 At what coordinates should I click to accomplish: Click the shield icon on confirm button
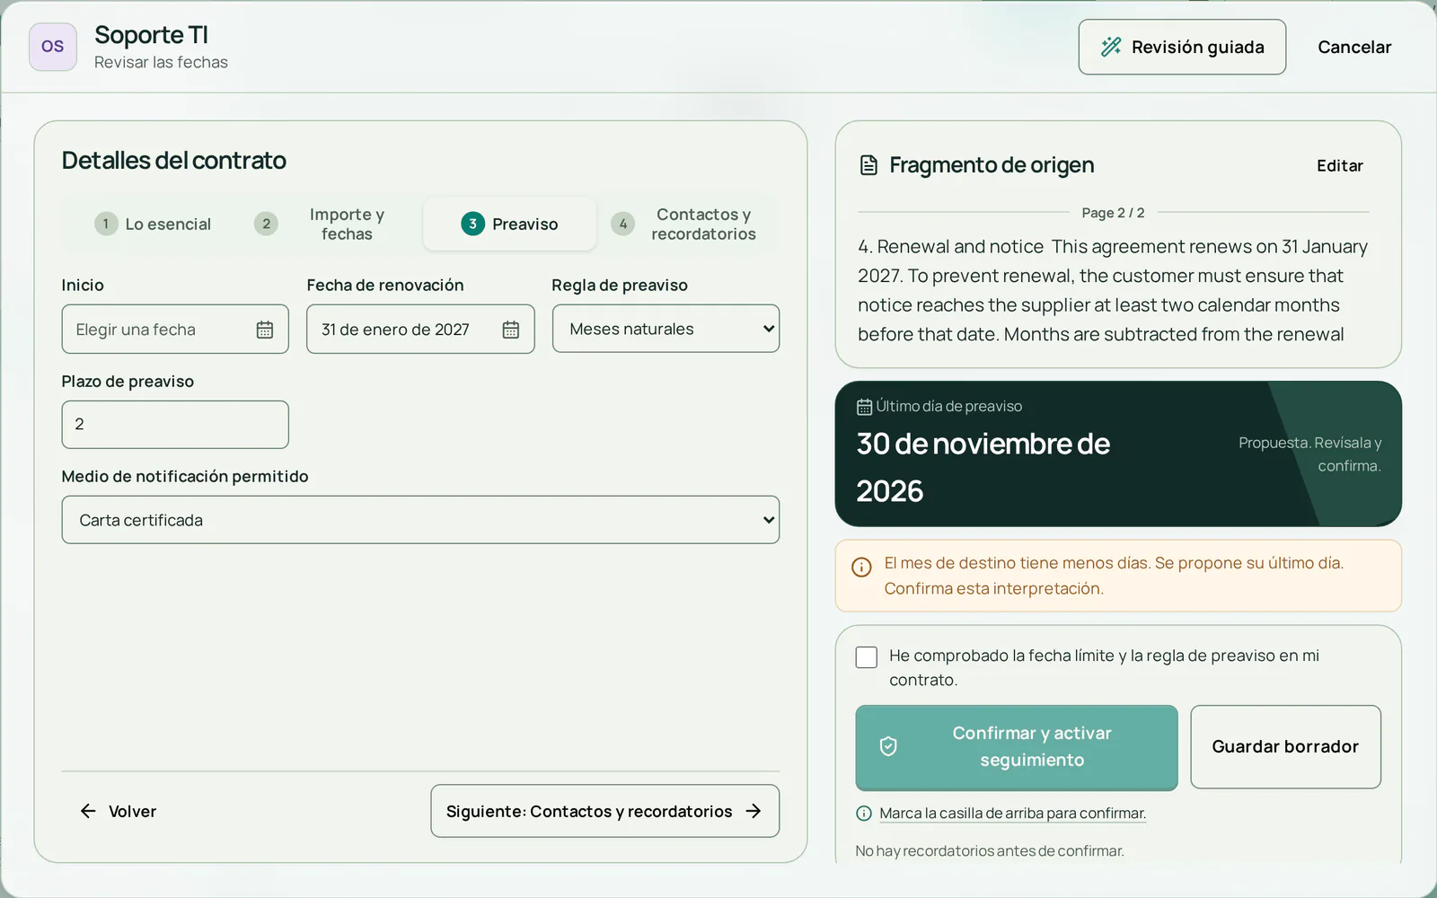(888, 746)
